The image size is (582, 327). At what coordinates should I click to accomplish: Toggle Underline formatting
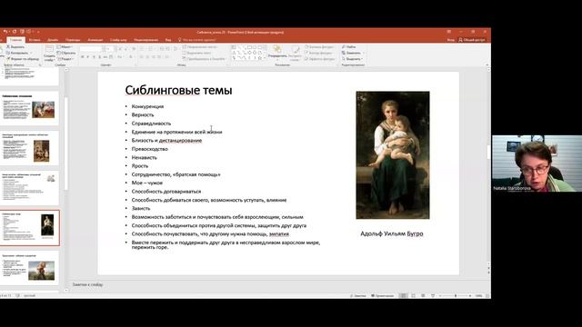[94, 56]
